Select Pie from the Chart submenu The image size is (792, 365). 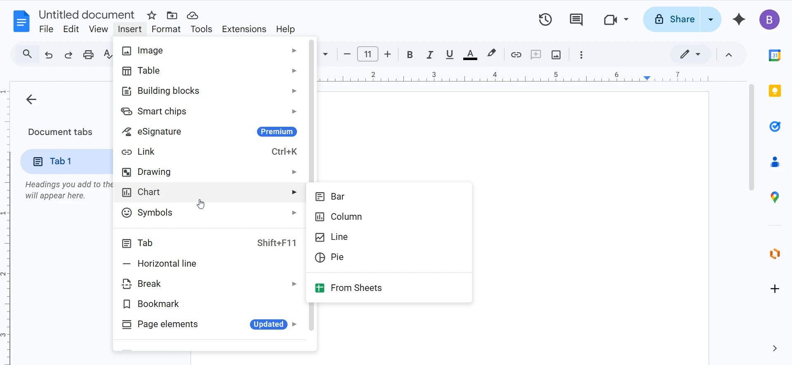[337, 257]
